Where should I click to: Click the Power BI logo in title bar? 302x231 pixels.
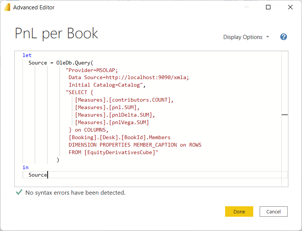coord(7,7)
